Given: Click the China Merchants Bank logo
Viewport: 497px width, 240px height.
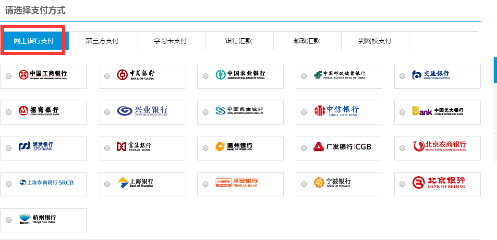Looking at the screenshot, I should (39, 111).
